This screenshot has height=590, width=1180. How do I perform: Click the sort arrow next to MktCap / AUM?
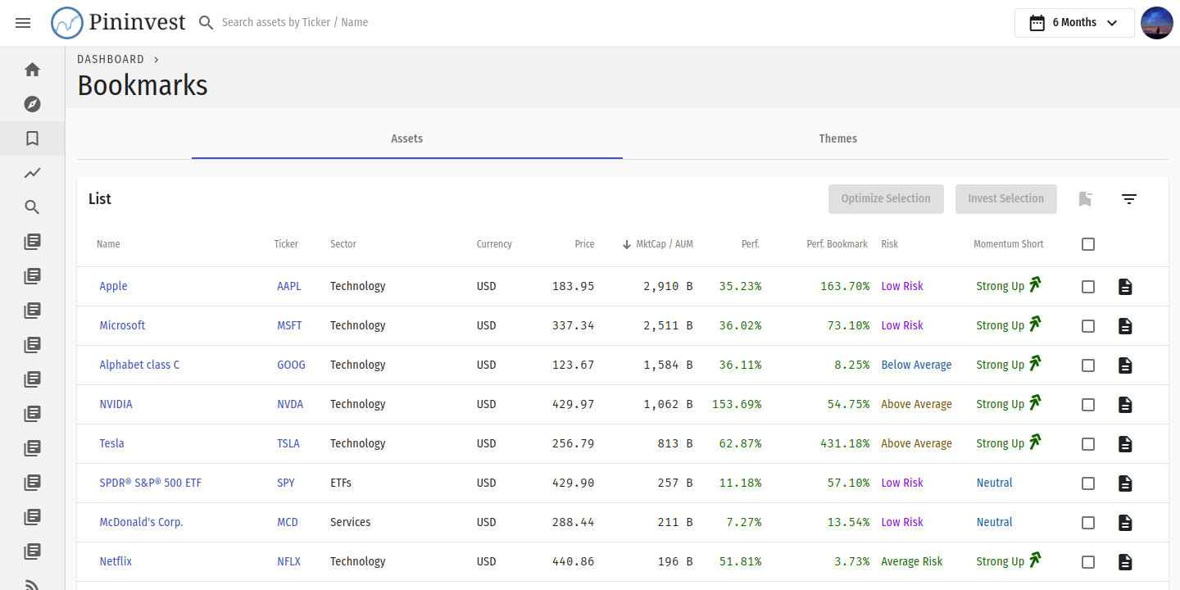(x=627, y=244)
